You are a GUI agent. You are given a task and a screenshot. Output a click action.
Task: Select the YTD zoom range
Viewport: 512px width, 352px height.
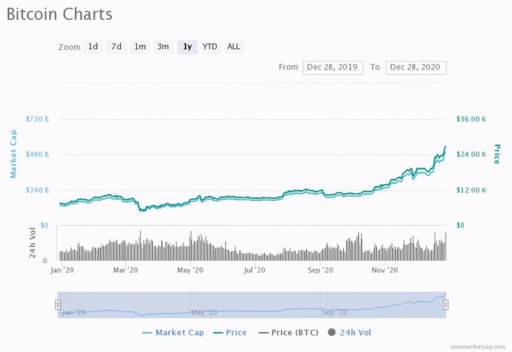tap(210, 47)
